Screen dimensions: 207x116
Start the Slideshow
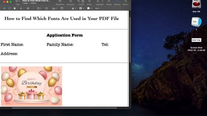pyautogui.click(x=60, y=1)
